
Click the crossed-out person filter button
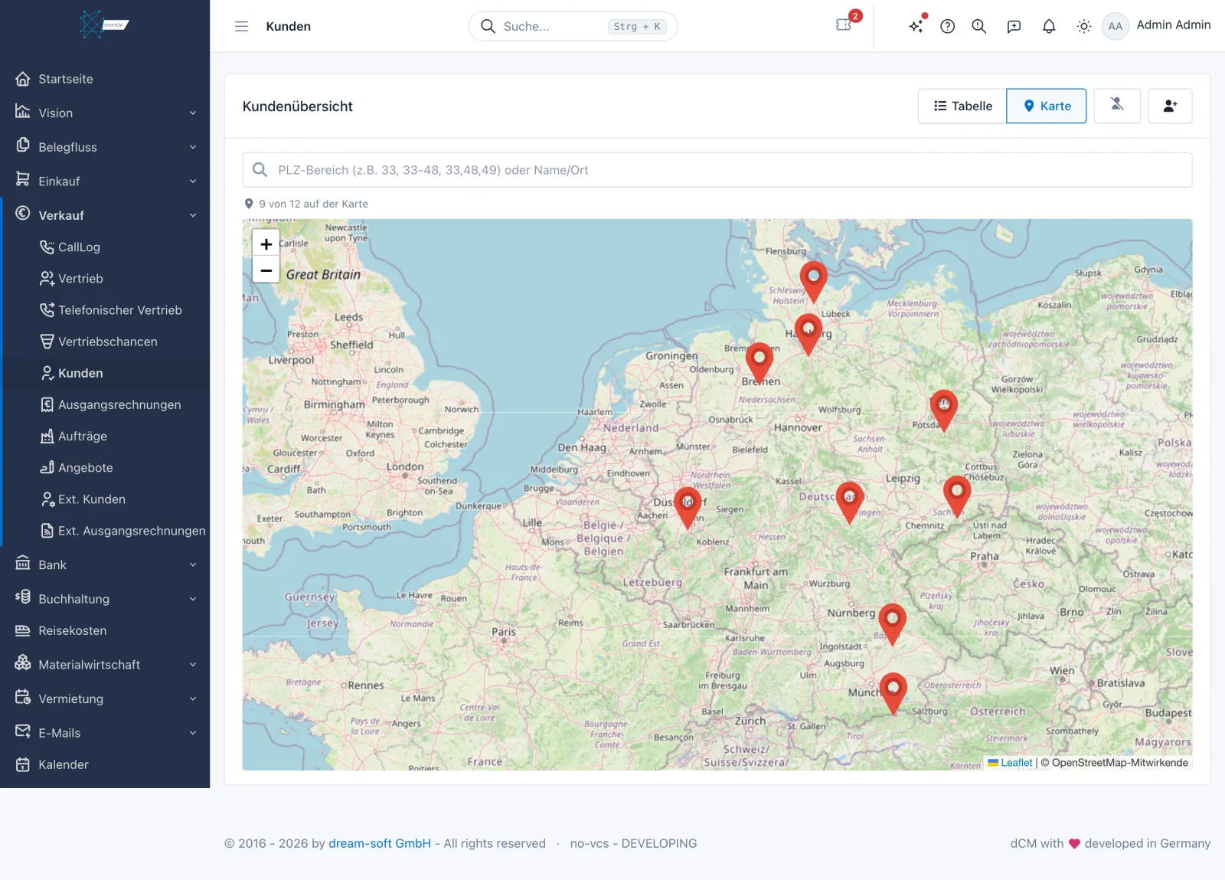(x=1117, y=106)
